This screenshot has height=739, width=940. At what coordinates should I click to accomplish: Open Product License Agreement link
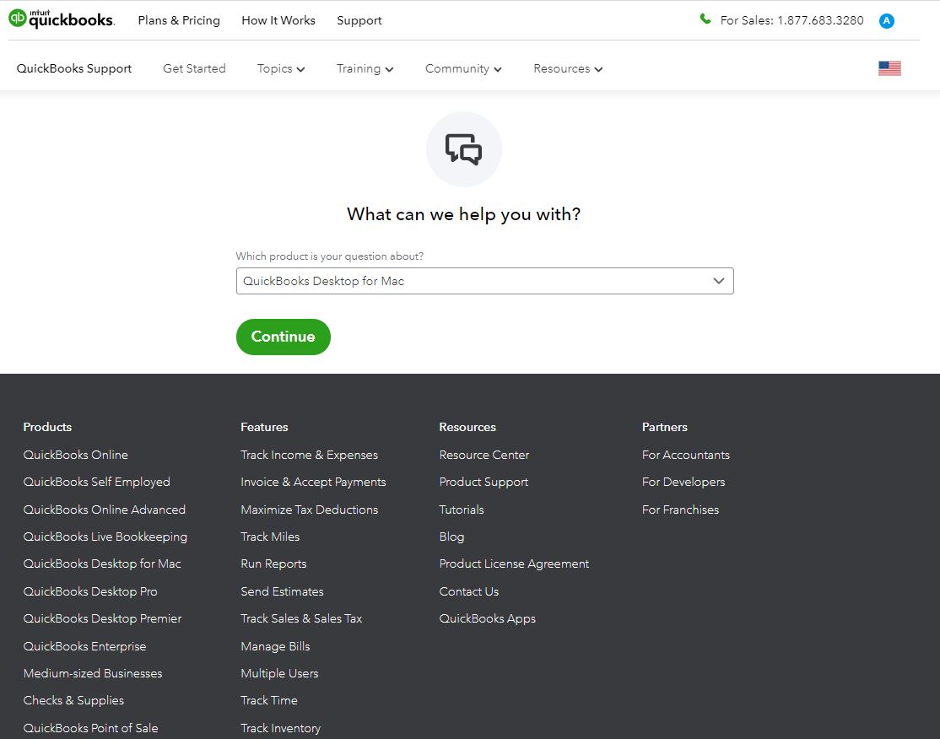point(514,564)
